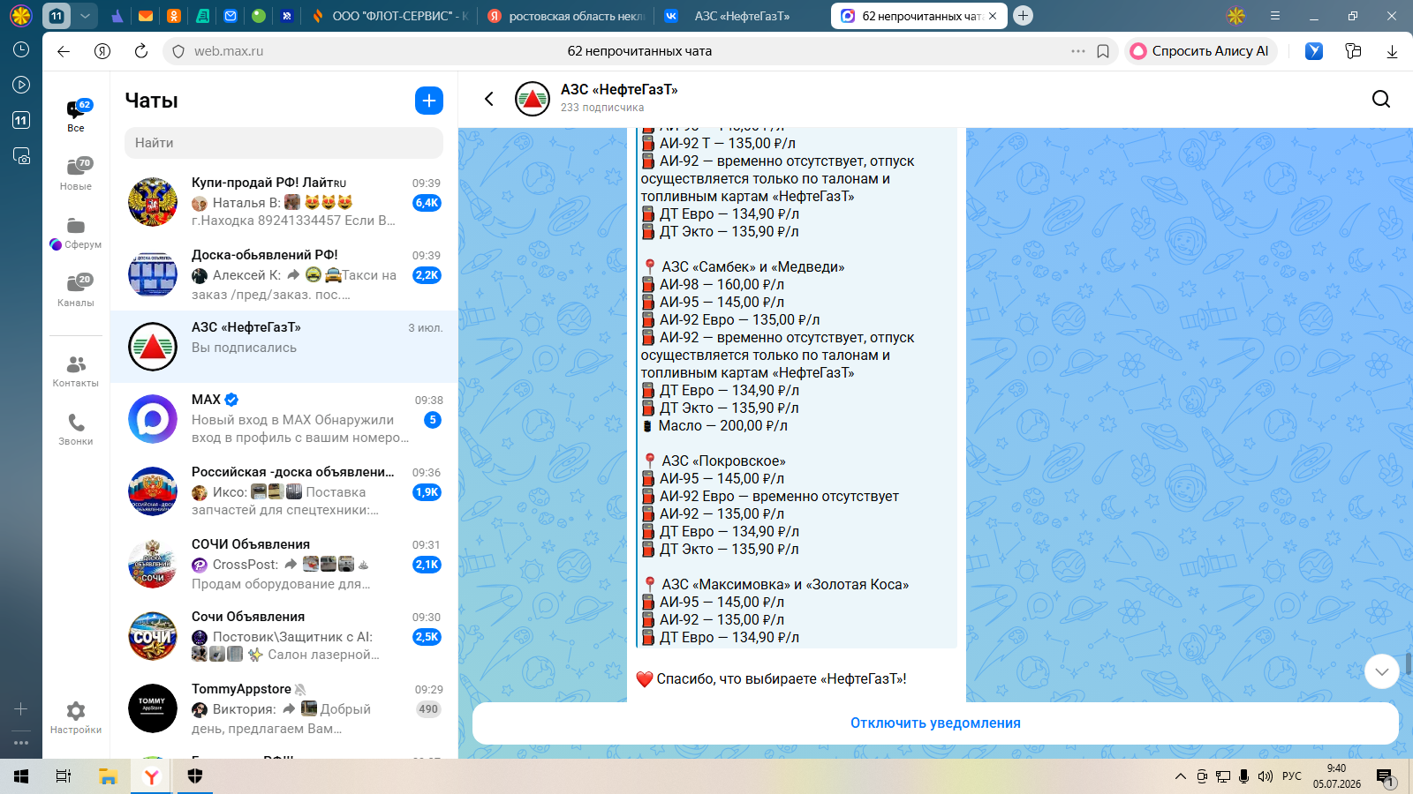Open the media player icon in side panel
Viewport: 1413px width, 794px height.
tap(21, 85)
